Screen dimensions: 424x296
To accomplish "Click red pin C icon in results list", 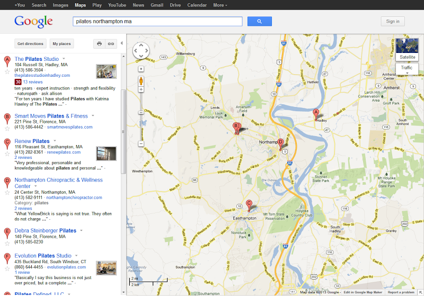I will point(7,144).
